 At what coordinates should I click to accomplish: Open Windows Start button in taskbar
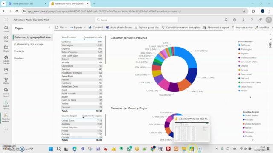pyautogui.click(x=51, y=149)
